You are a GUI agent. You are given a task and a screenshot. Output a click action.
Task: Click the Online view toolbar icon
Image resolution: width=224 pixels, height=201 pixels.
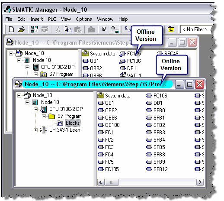pos(104,29)
